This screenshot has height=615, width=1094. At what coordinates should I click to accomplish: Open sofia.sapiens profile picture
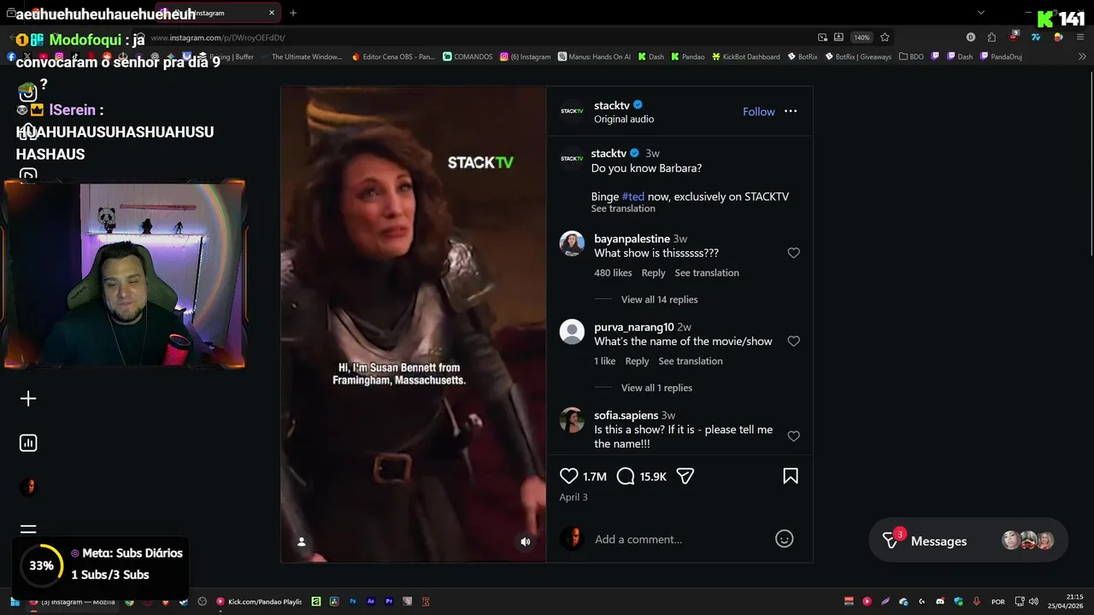(x=572, y=419)
